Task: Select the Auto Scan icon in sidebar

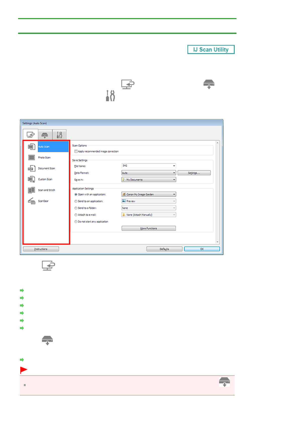Action: pyautogui.click(x=31, y=146)
